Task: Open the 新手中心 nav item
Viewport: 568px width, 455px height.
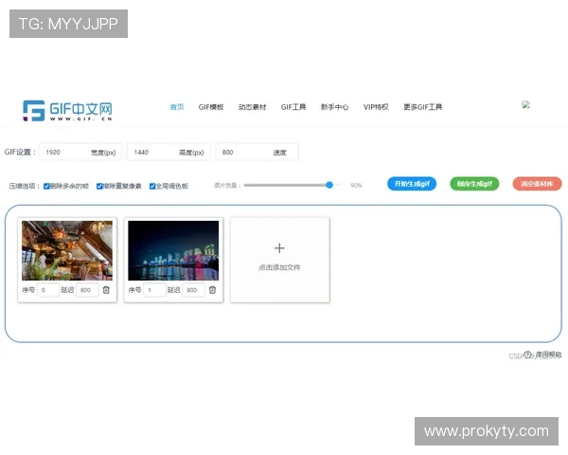Action: 335,107
